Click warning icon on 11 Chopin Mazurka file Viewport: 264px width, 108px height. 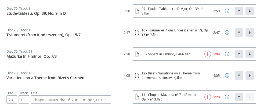point(208,97)
